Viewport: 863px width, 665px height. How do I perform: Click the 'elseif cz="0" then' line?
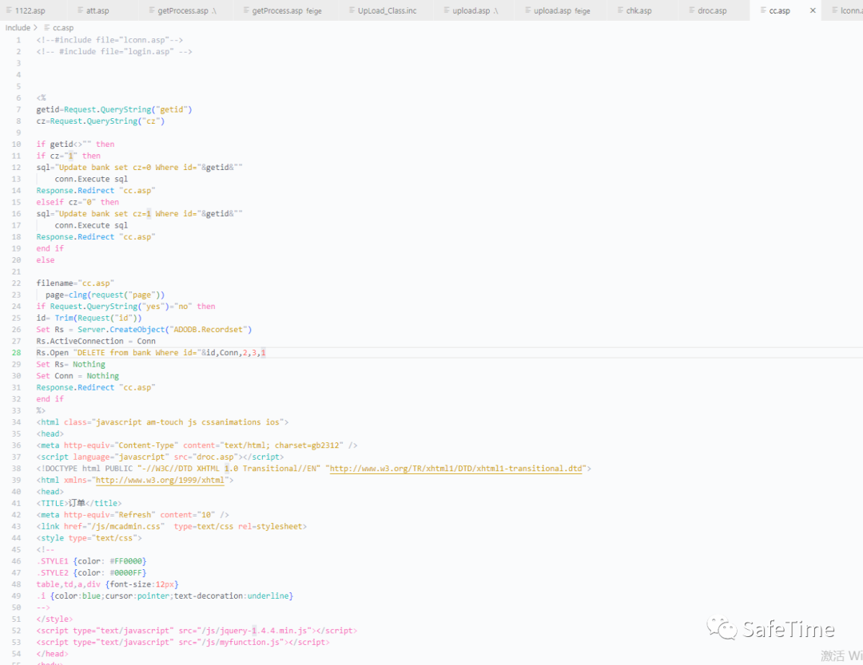(78, 202)
